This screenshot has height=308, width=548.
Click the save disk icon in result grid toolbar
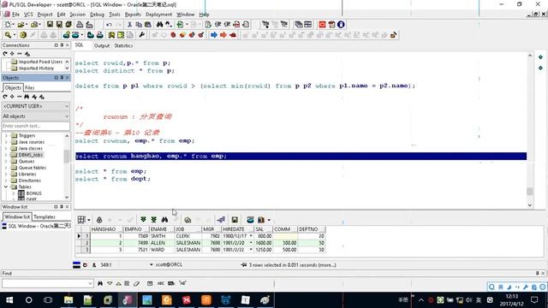point(235,219)
